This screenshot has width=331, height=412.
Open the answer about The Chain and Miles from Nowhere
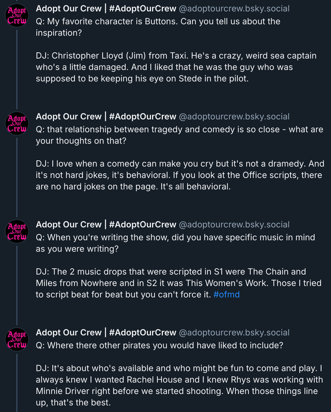[178, 283]
